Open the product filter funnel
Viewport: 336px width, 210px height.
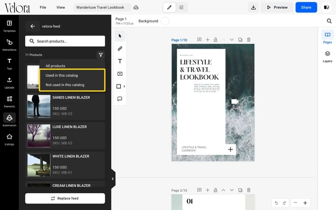(x=100, y=55)
